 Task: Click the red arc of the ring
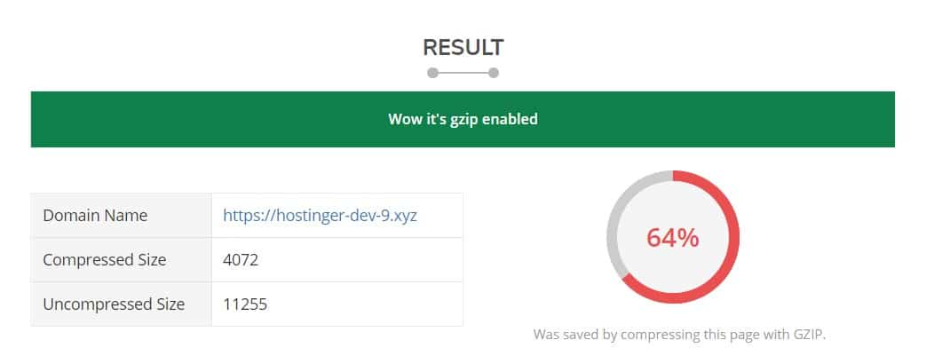tap(734, 238)
